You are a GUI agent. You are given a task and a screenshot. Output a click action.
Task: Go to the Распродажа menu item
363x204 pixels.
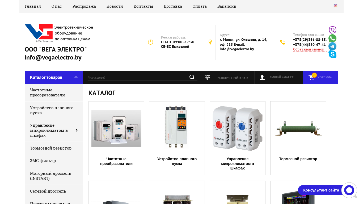pyautogui.click(x=84, y=6)
